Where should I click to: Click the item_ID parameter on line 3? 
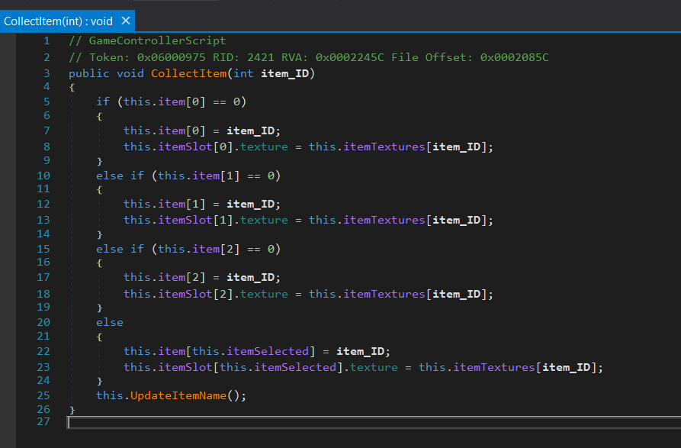tap(285, 73)
